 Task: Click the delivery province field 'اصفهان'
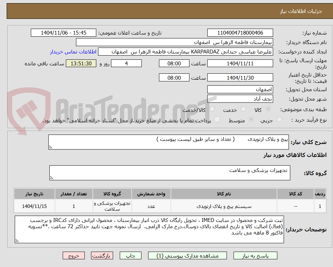[x=240, y=89]
